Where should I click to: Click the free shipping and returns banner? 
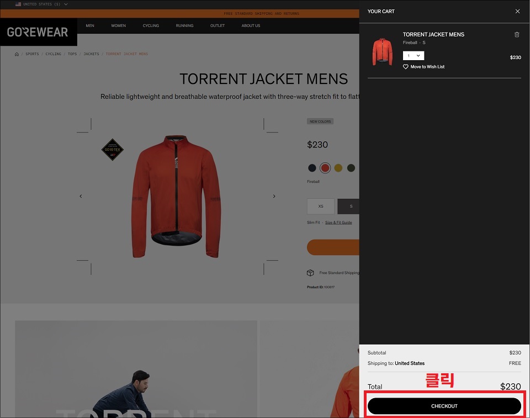click(x=261, y=13)
